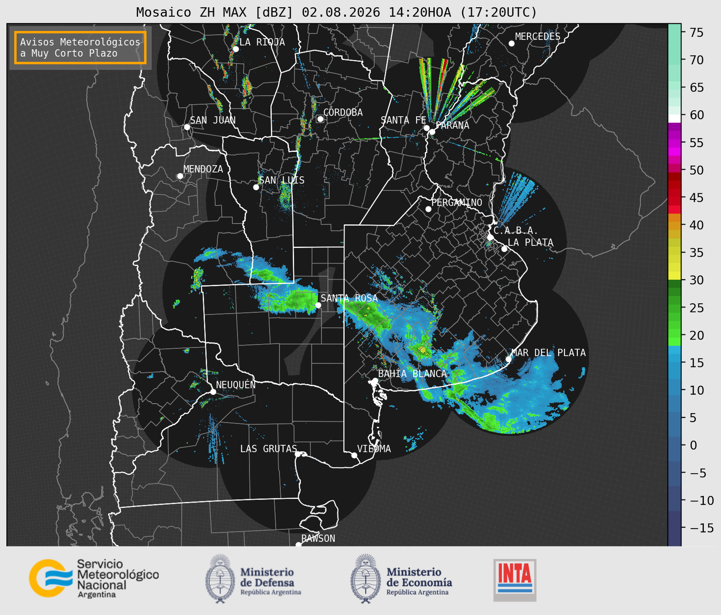Click the Neuquén city marker dot
Image resolution: width=721 pixels, height=615 pixels.
(x=213, y=392)
